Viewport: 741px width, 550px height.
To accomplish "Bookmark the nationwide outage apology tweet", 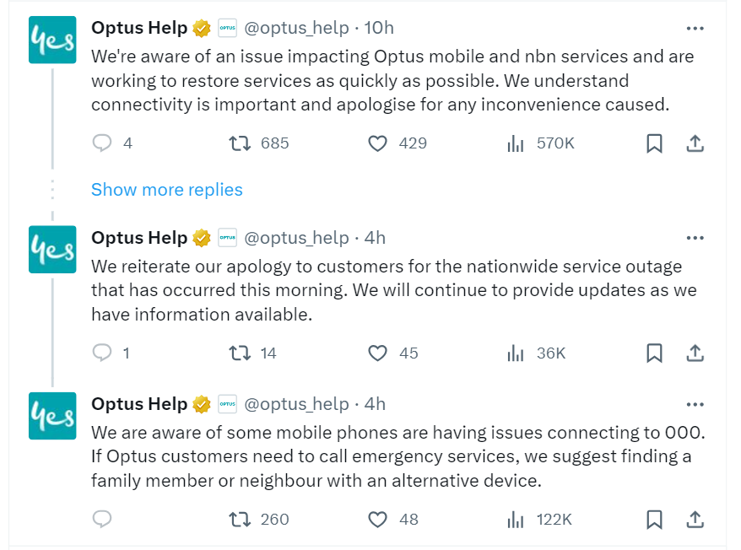I will [654, 353].
